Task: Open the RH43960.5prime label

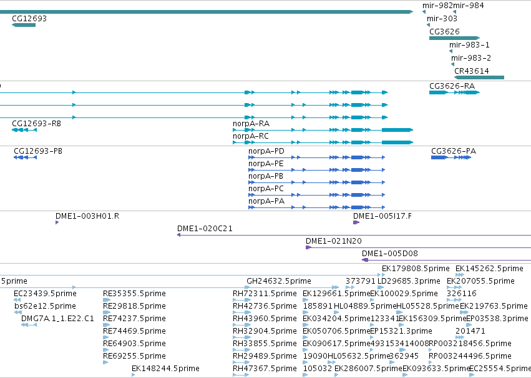Action: (265, 319)
